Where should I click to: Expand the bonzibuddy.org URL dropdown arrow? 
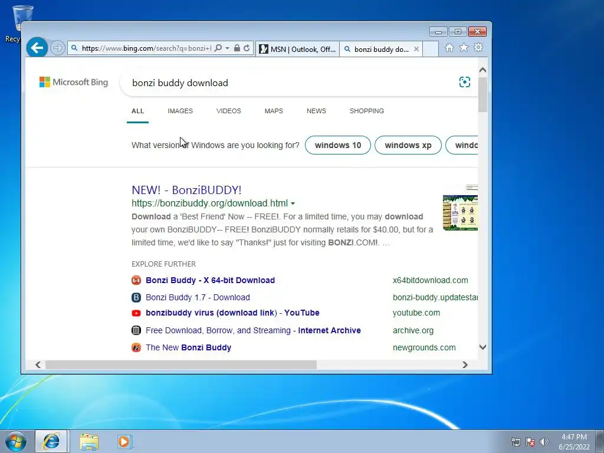tap(293, 203)
